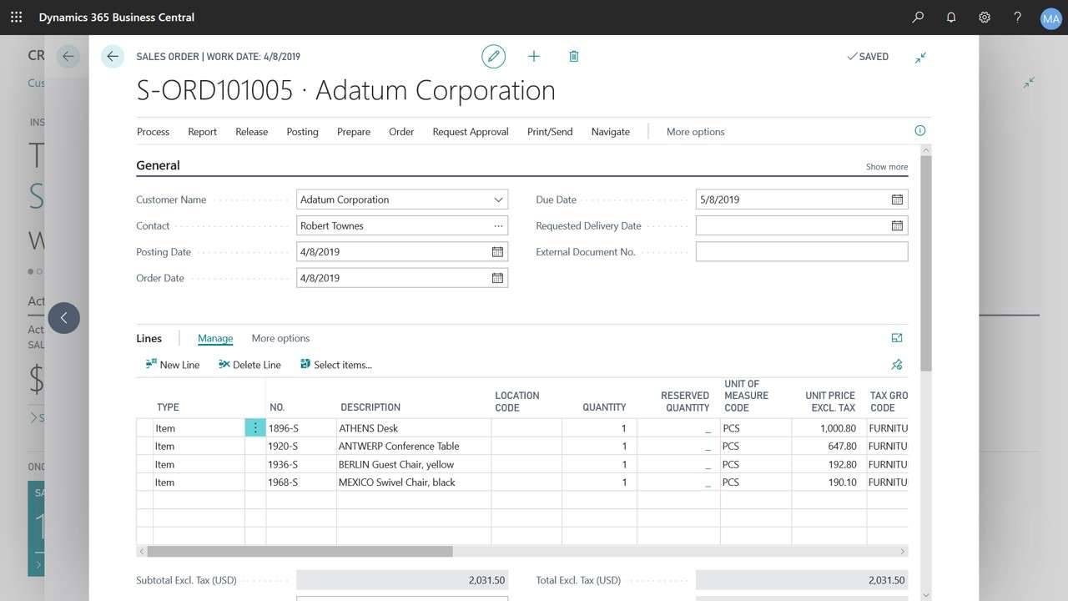Click the Dynamics 365 Business Central title

coord(117,17)
